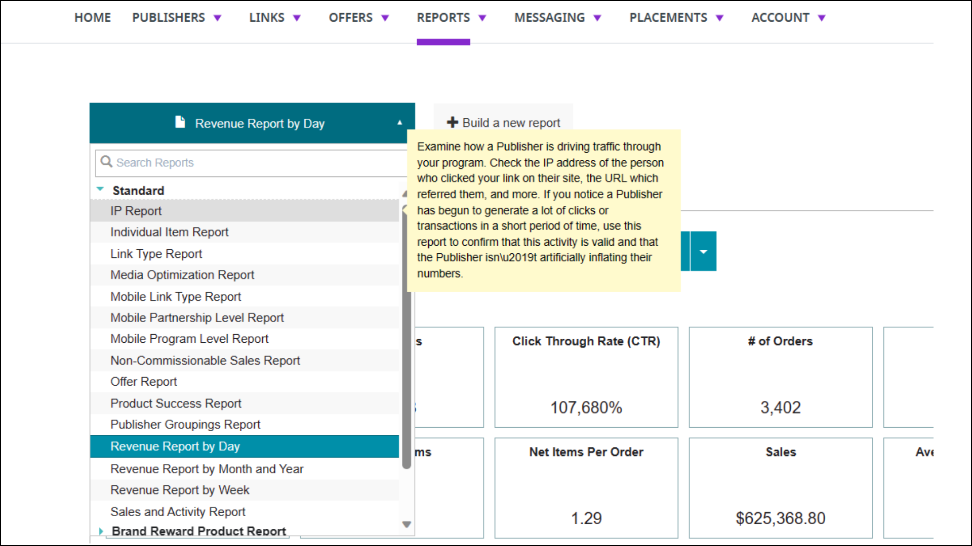Select IP Report from the list
Image resolution: width=972 pixels, height=546 pixels.
click(x=136, y=211)
